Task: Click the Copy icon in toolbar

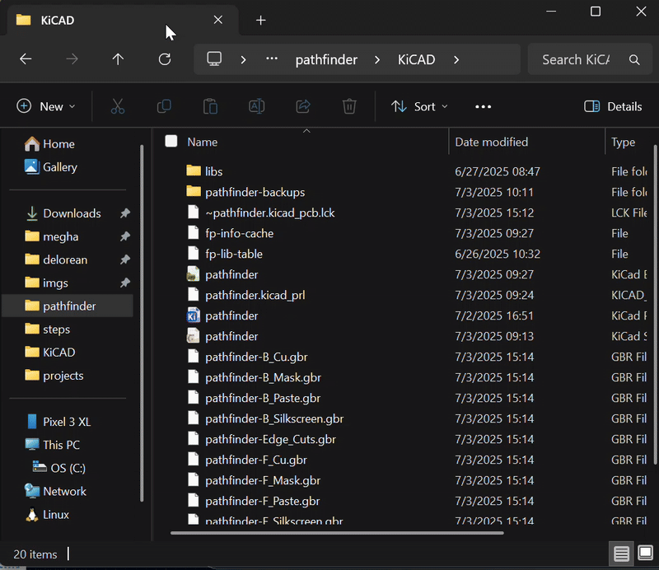Action: coord(164,106)
